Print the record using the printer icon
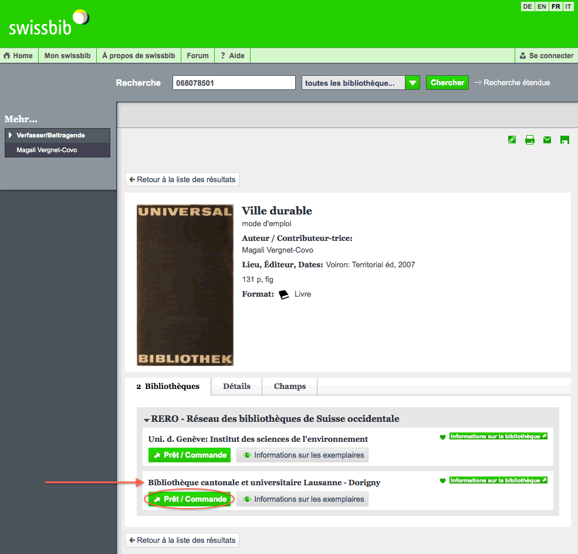Viewport: 578px width, 554px height. point(530,139)
